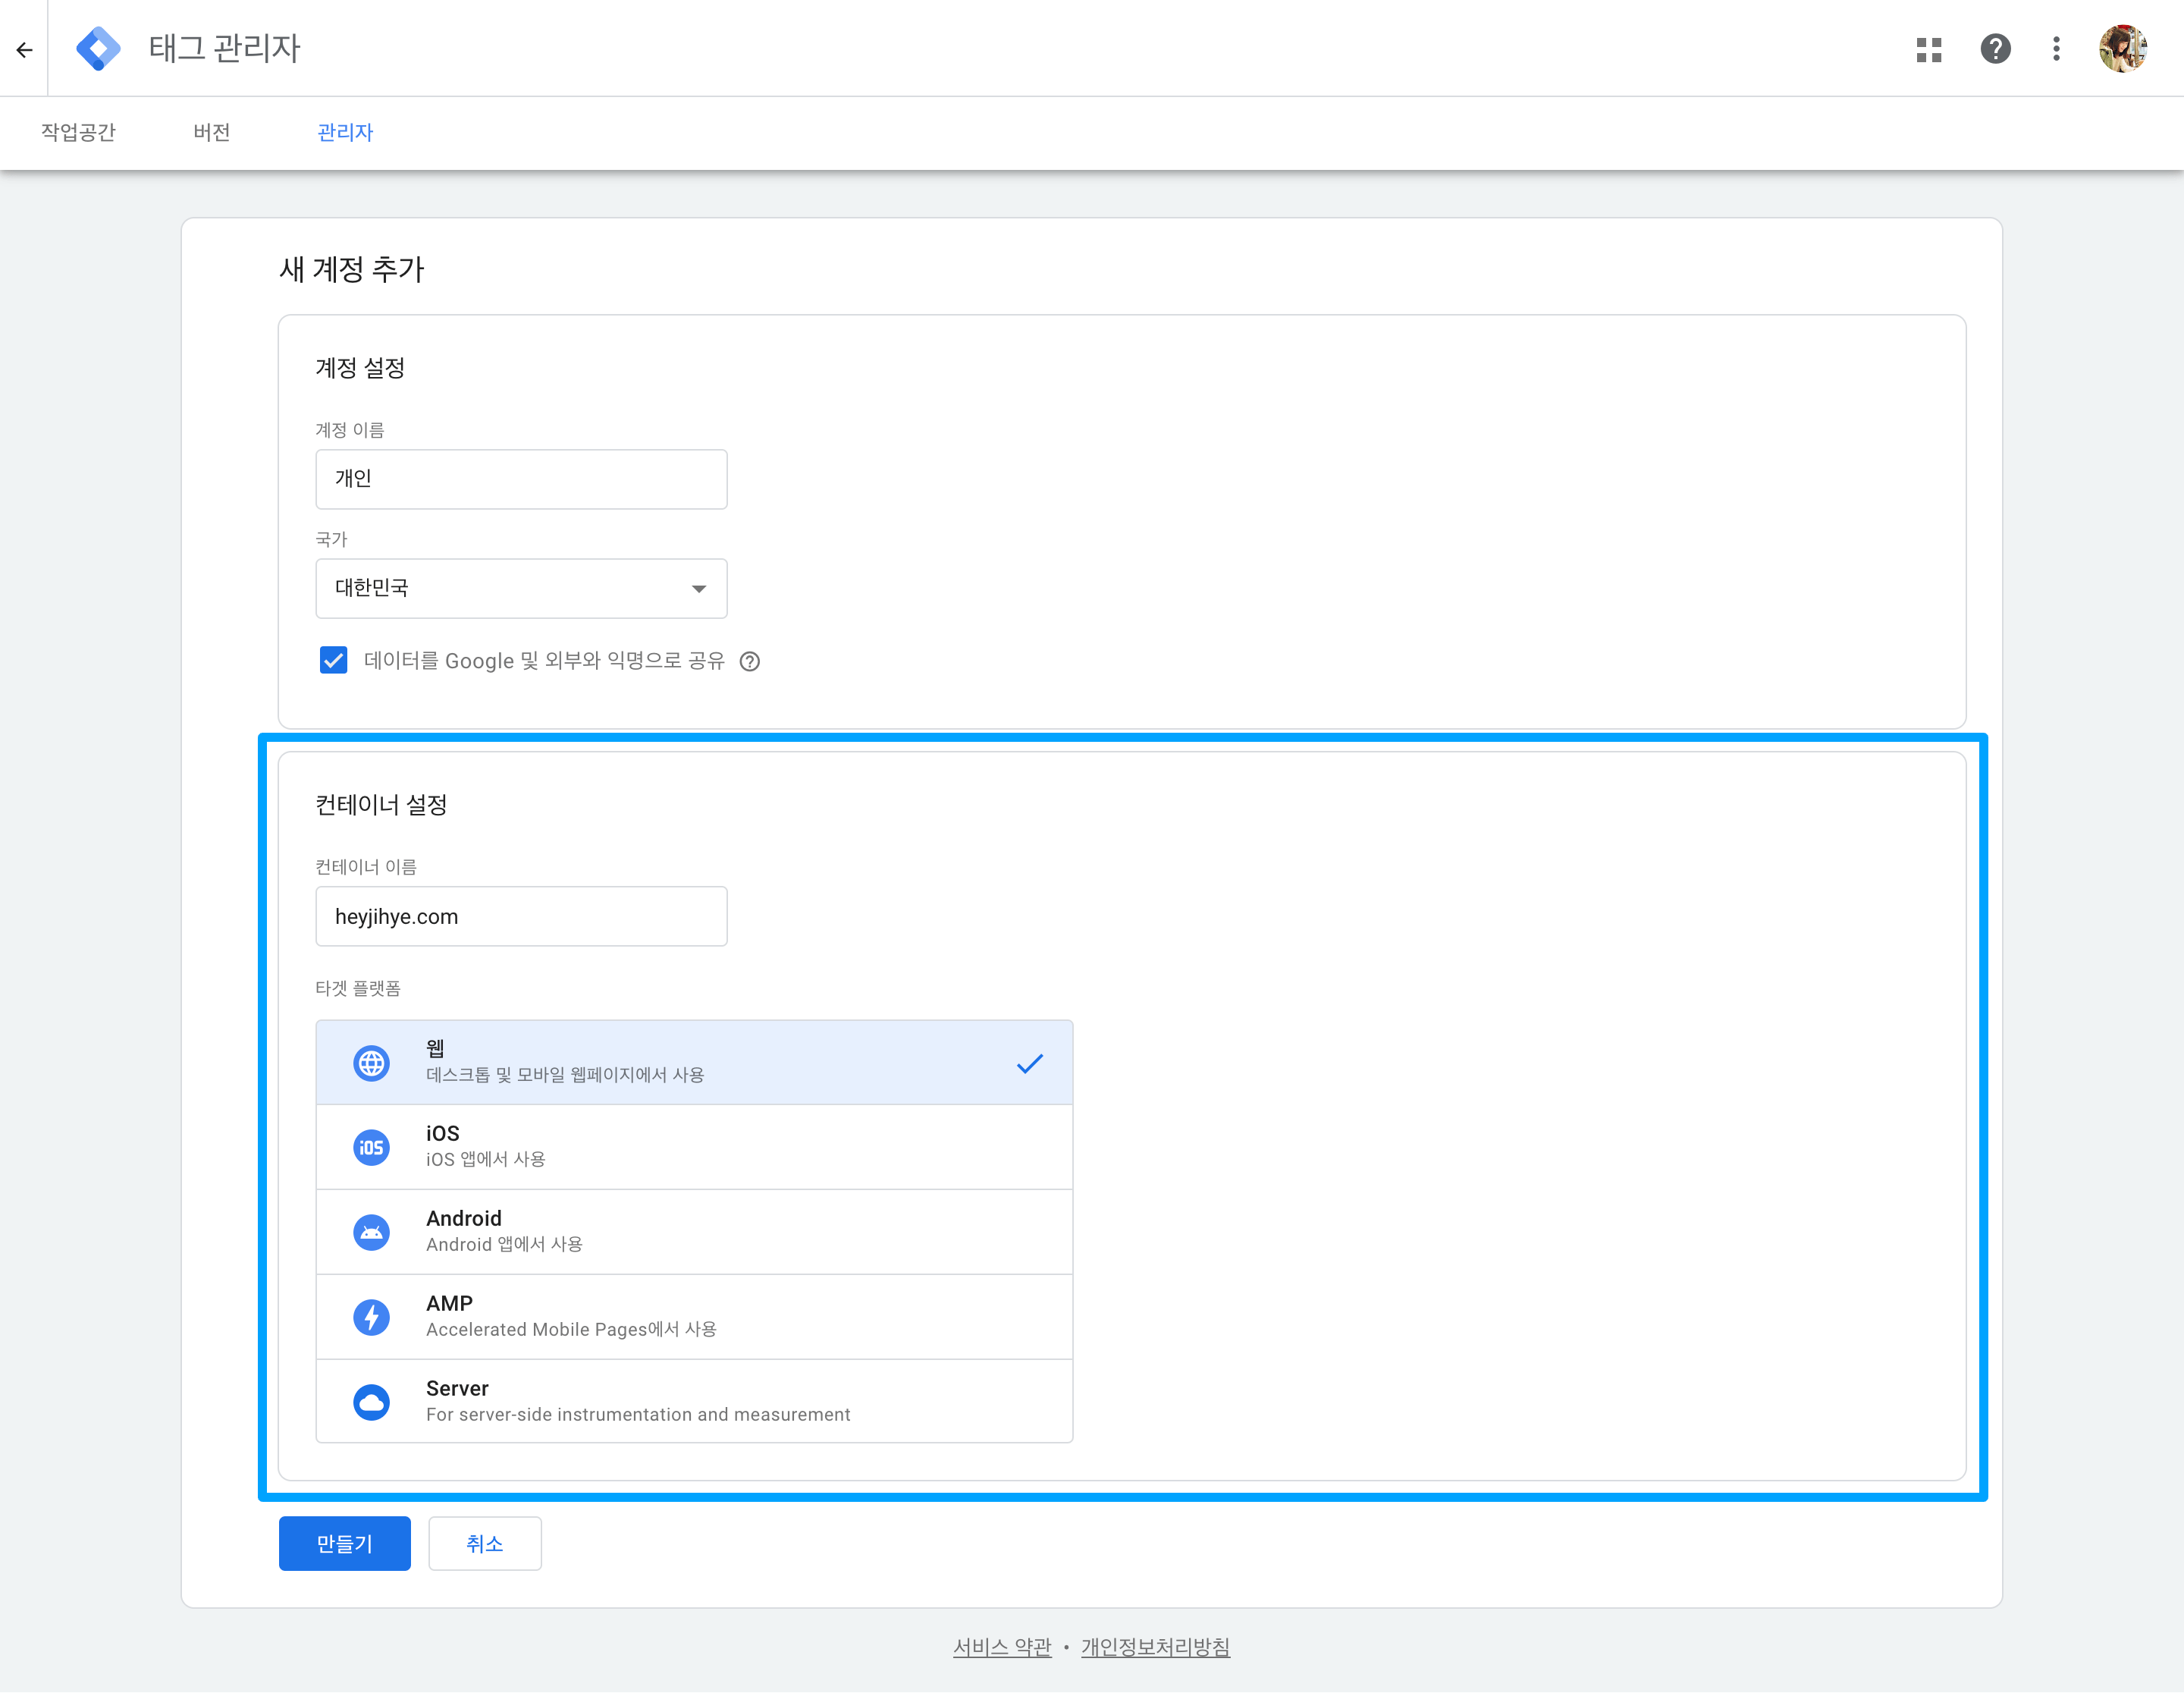The image size is (2184, 1693).
Task: Open the 서비스 약관 link
Action: coord(1001,1647)
